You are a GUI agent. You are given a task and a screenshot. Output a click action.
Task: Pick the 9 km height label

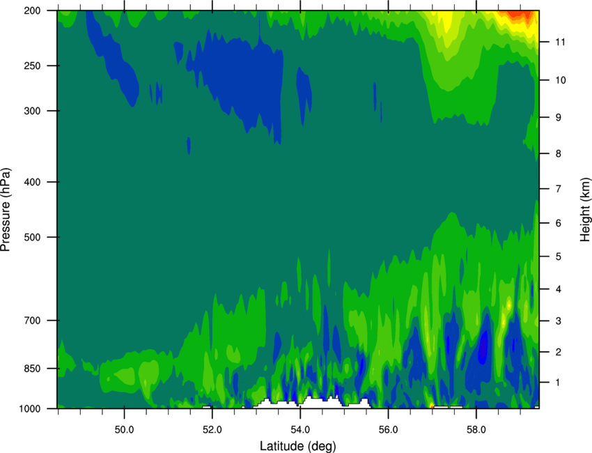(559, 117)
